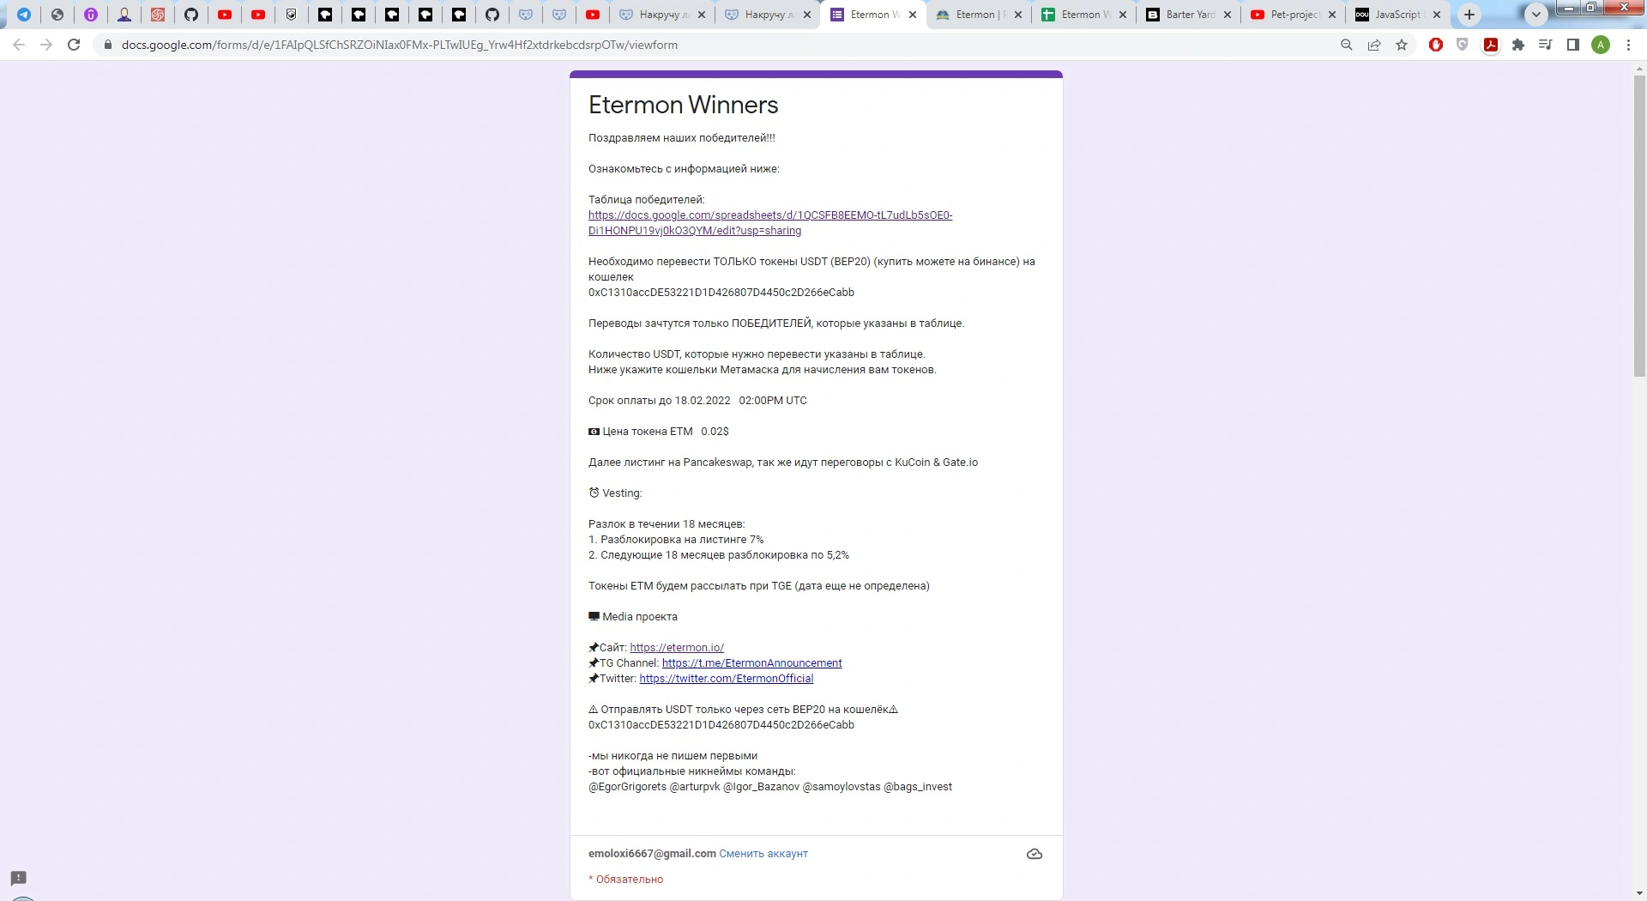Bookmark this page with the star icon

[x=1402, y=45]
